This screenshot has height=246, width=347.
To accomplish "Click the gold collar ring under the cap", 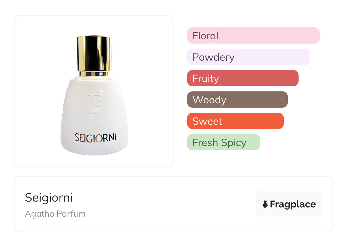I will tap(94, 73).
